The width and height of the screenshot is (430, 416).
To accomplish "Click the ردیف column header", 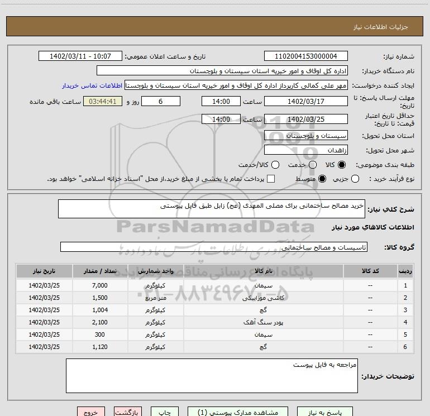I will (x=405, y=271).
